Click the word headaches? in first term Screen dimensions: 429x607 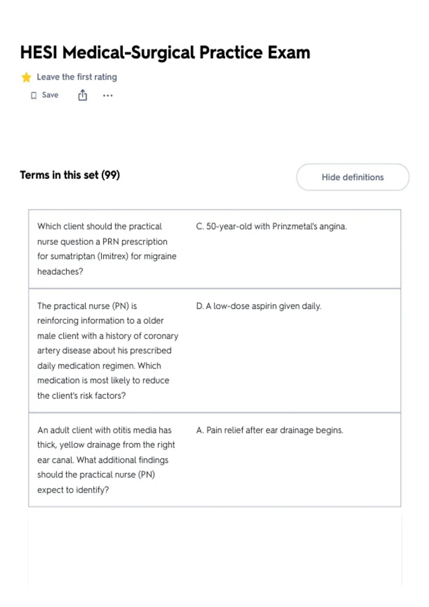click(60, 271)
